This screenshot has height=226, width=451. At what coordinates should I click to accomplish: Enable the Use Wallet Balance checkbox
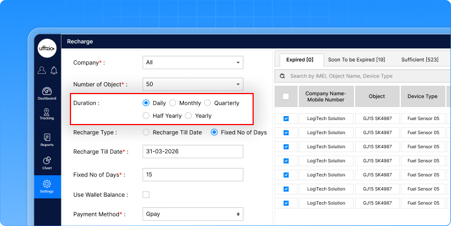[146, 194]
